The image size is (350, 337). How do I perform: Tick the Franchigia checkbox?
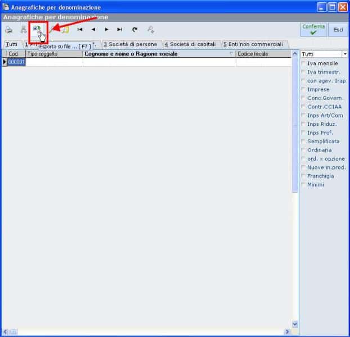pos(304,176)
